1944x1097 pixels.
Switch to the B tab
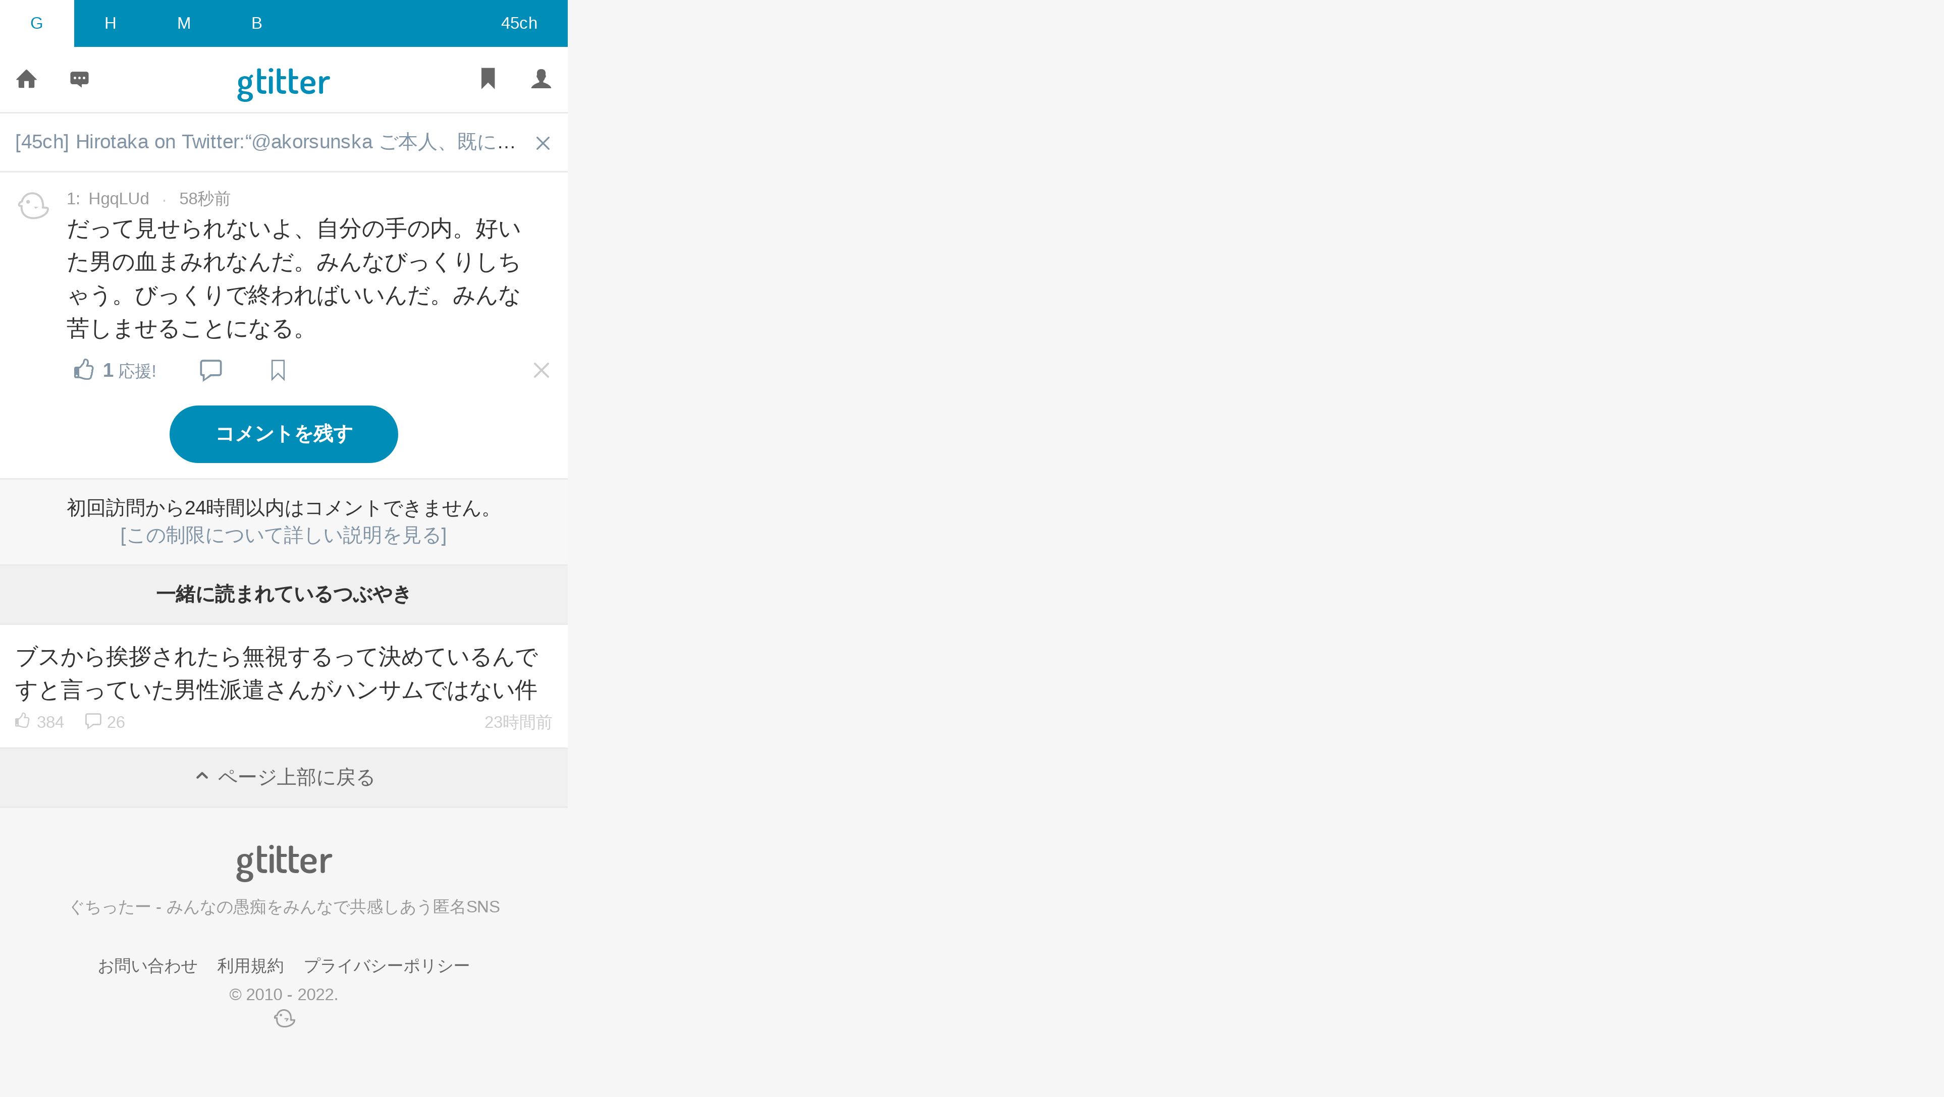(x=256, y=23)
